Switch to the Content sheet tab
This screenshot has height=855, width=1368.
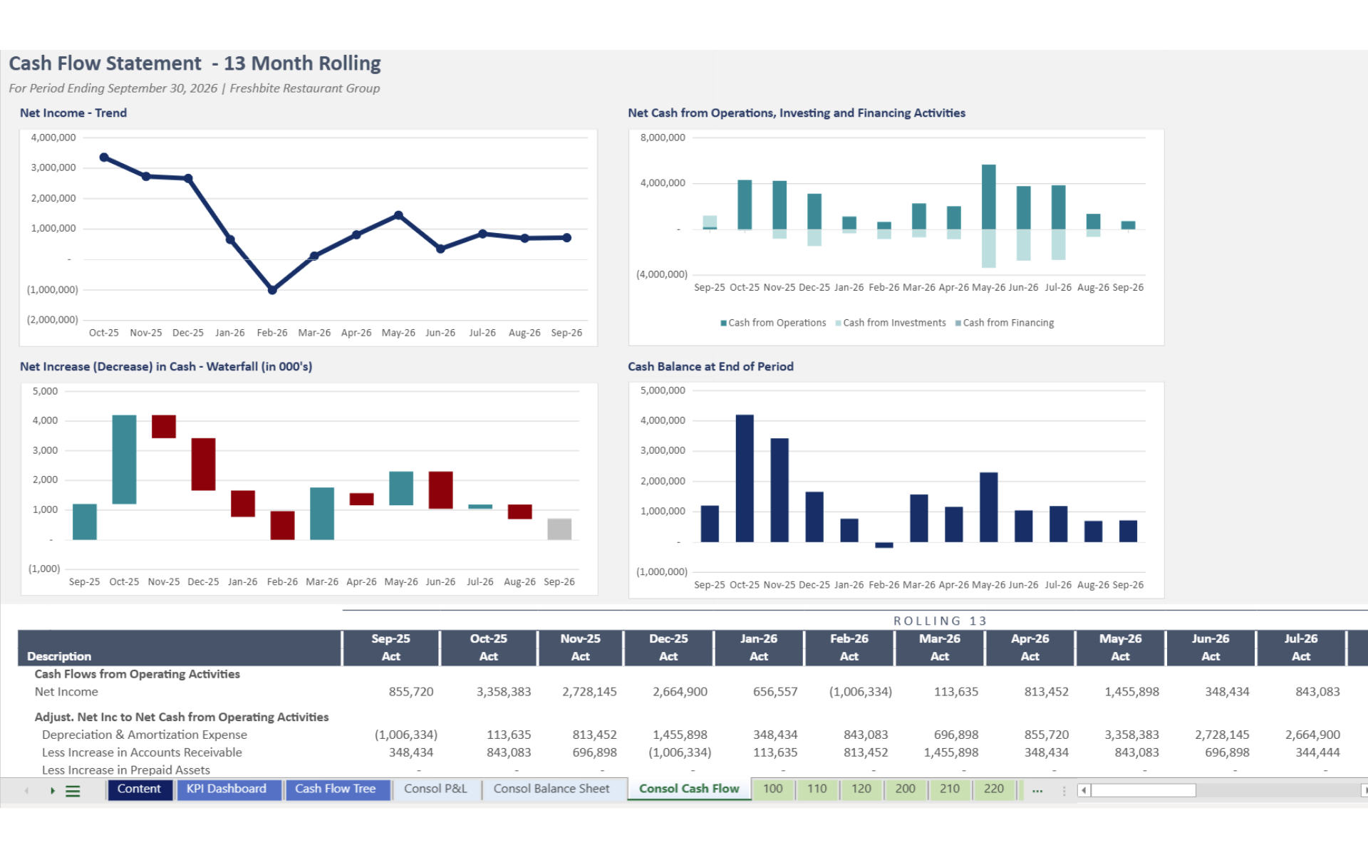coord(139,789)
